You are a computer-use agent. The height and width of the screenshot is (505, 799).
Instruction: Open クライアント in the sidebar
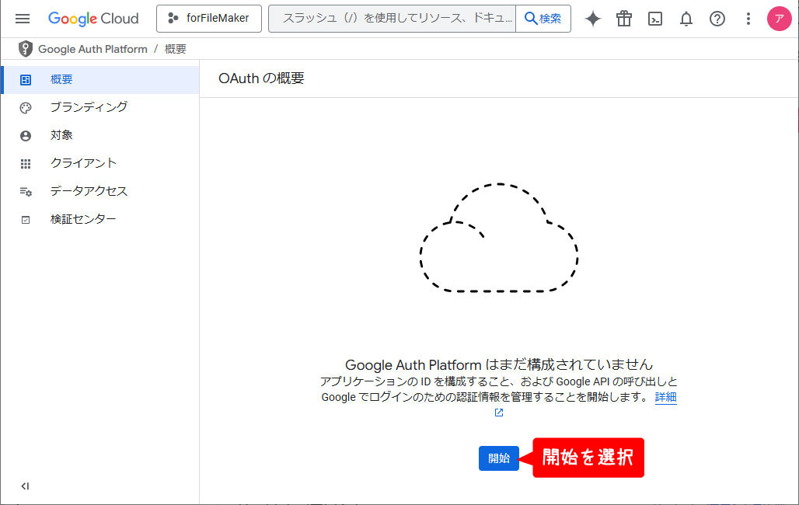tap(100, 164)
